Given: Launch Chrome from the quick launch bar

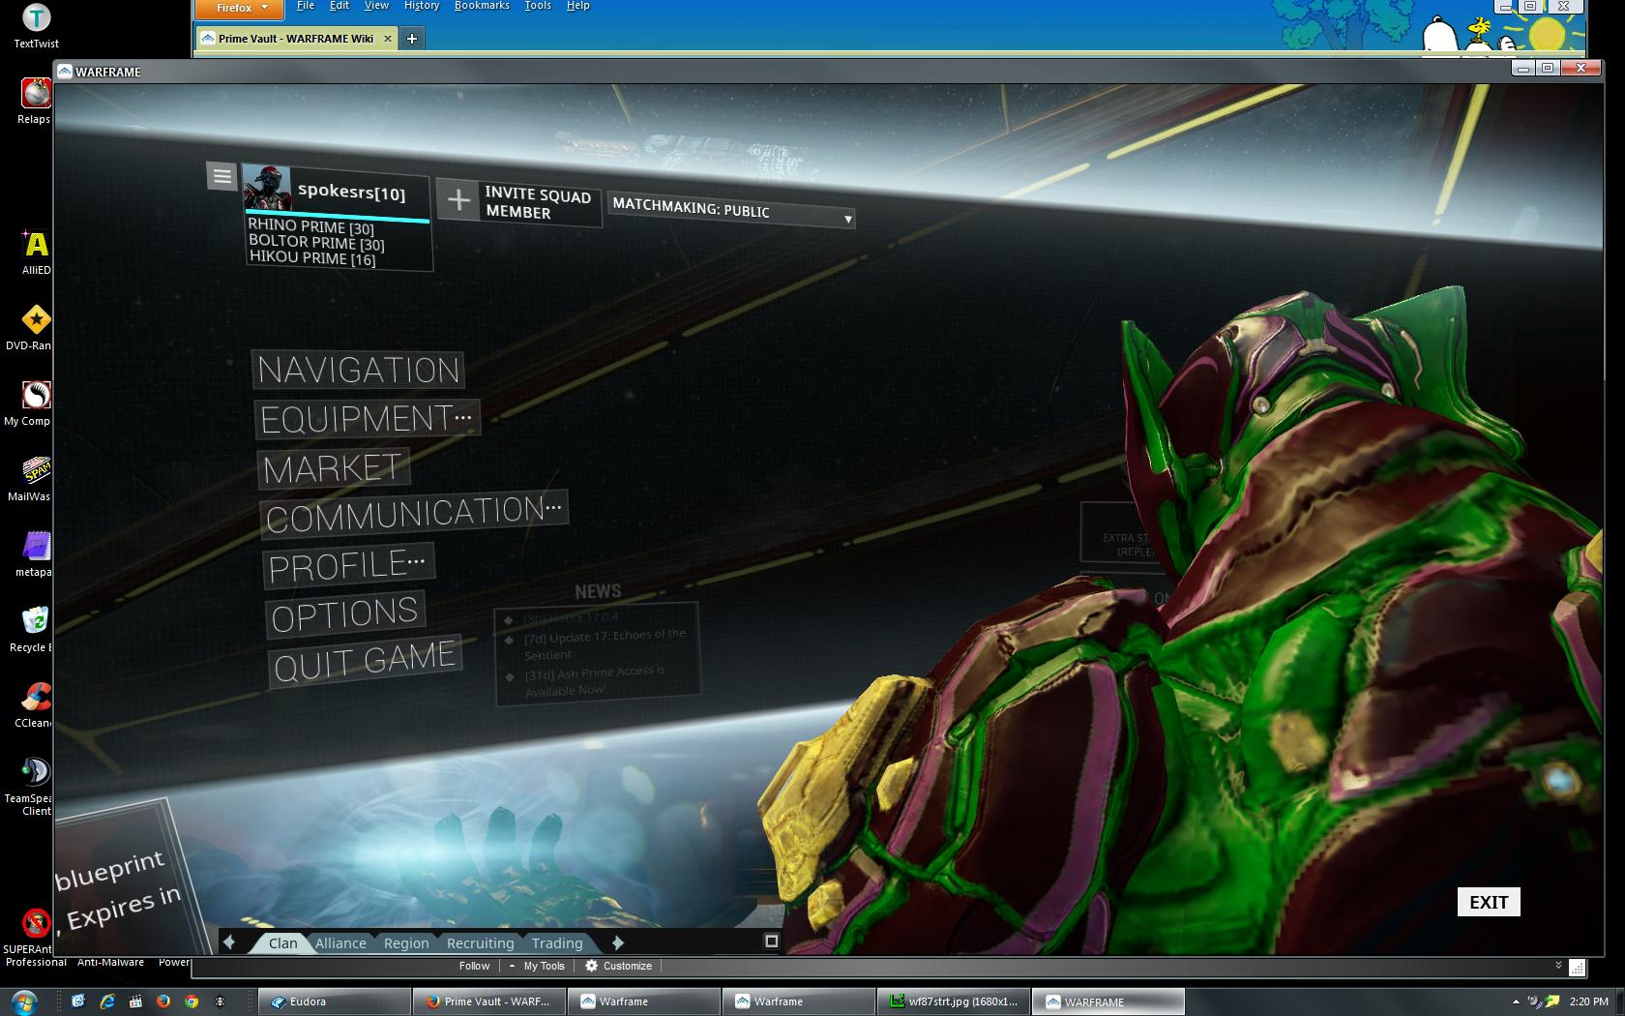Looking at the screenshot, I should click(192, 1001).
